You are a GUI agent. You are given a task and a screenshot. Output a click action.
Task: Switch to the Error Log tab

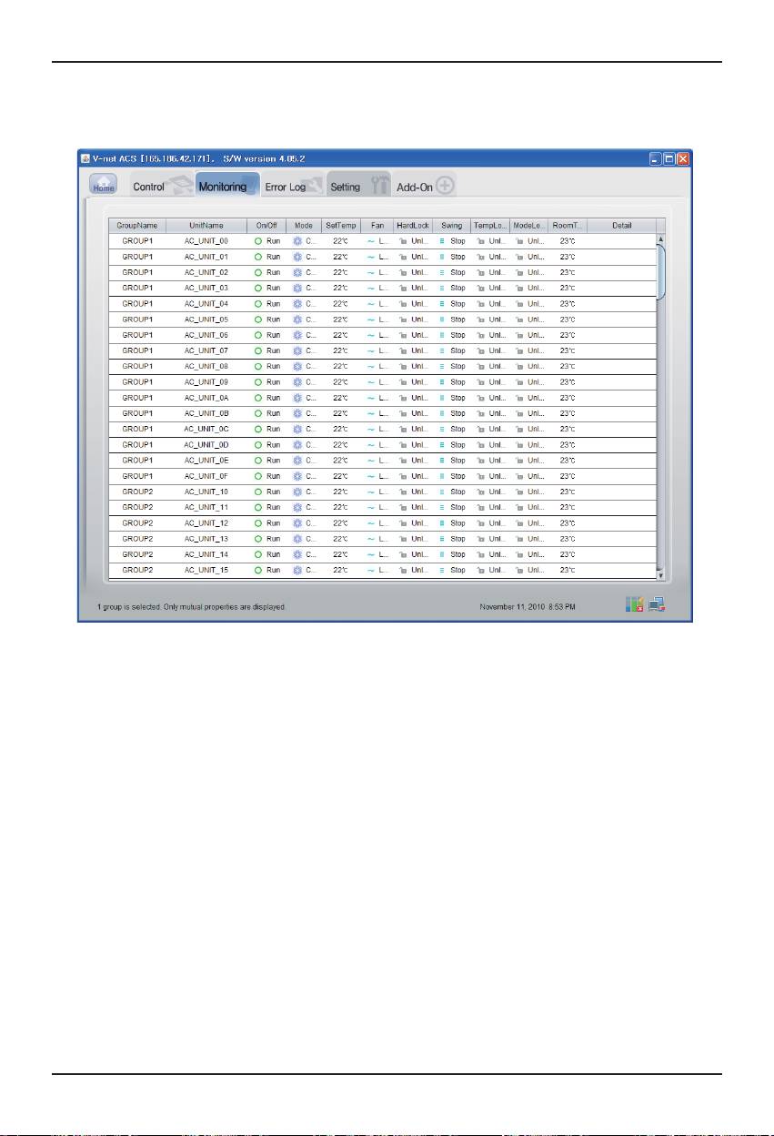click(285, 187)
